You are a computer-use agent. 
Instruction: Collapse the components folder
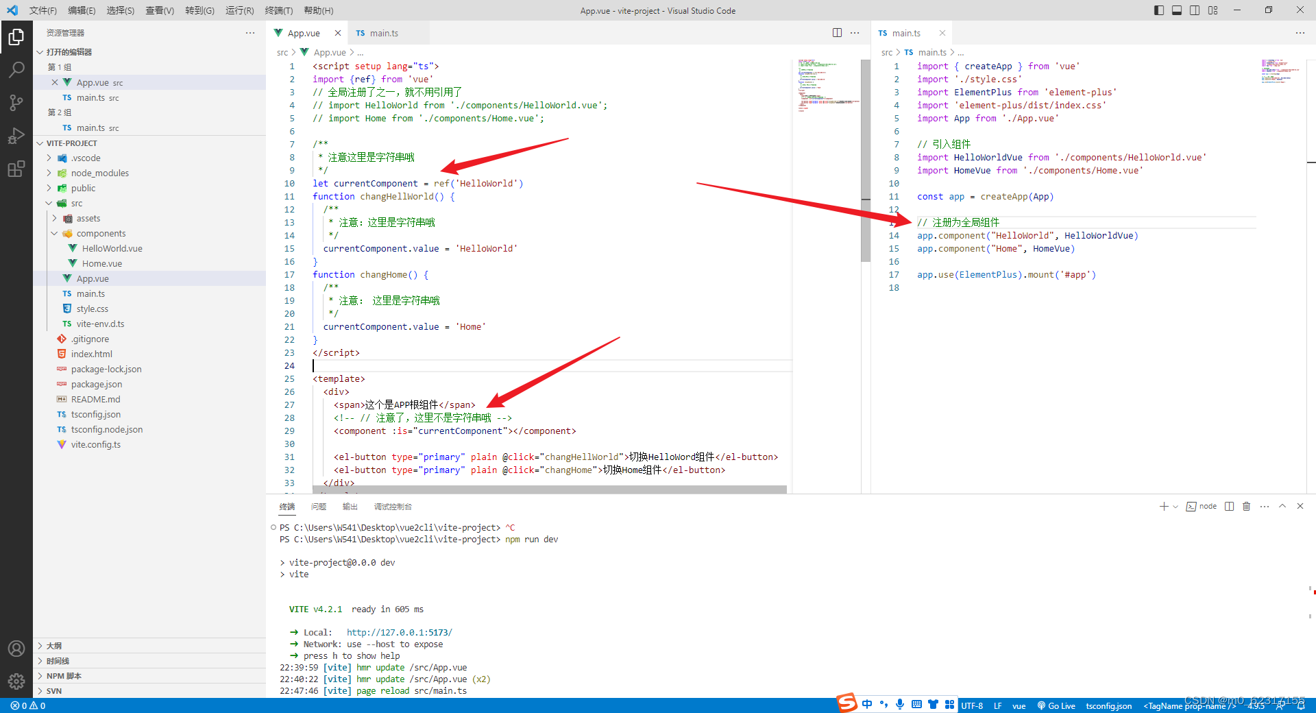[x=55, y=233]
